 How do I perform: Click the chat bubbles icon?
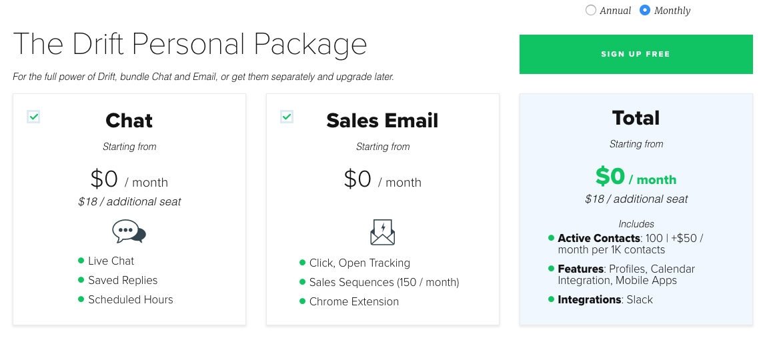click(129, 231)
